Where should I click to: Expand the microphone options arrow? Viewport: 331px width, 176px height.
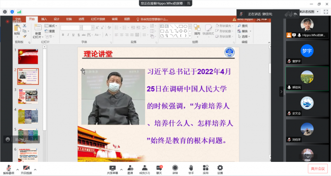click(x=17, y=169)
